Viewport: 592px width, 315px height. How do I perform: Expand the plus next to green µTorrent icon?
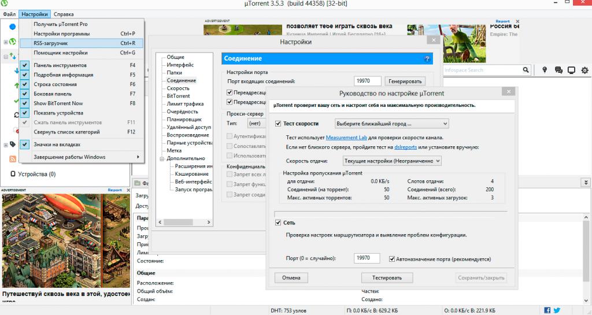pyautogui.click(x=6, y=42)
